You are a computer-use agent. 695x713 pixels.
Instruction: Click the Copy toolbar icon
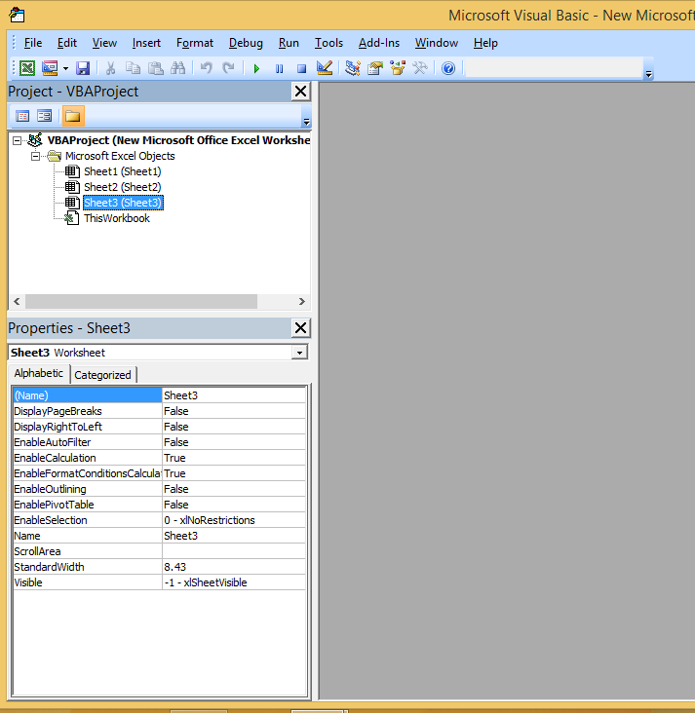[133, 68]
